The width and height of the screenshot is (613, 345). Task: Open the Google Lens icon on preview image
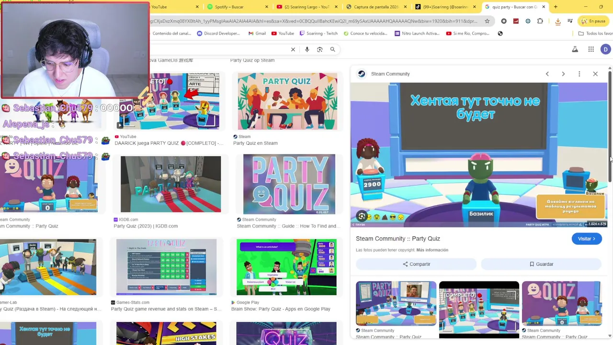pos(362,217)
